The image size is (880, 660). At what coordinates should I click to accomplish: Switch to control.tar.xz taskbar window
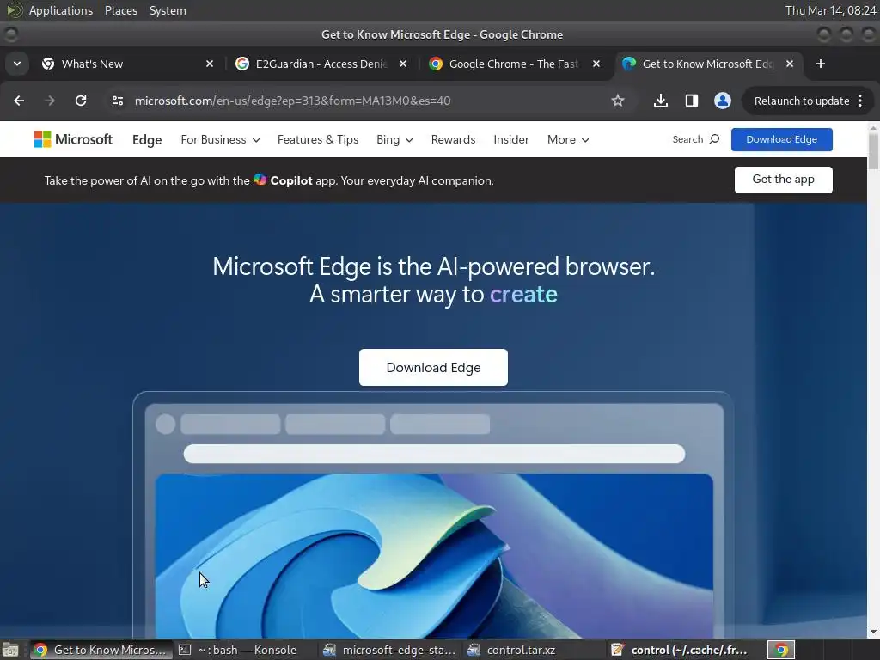535,650
